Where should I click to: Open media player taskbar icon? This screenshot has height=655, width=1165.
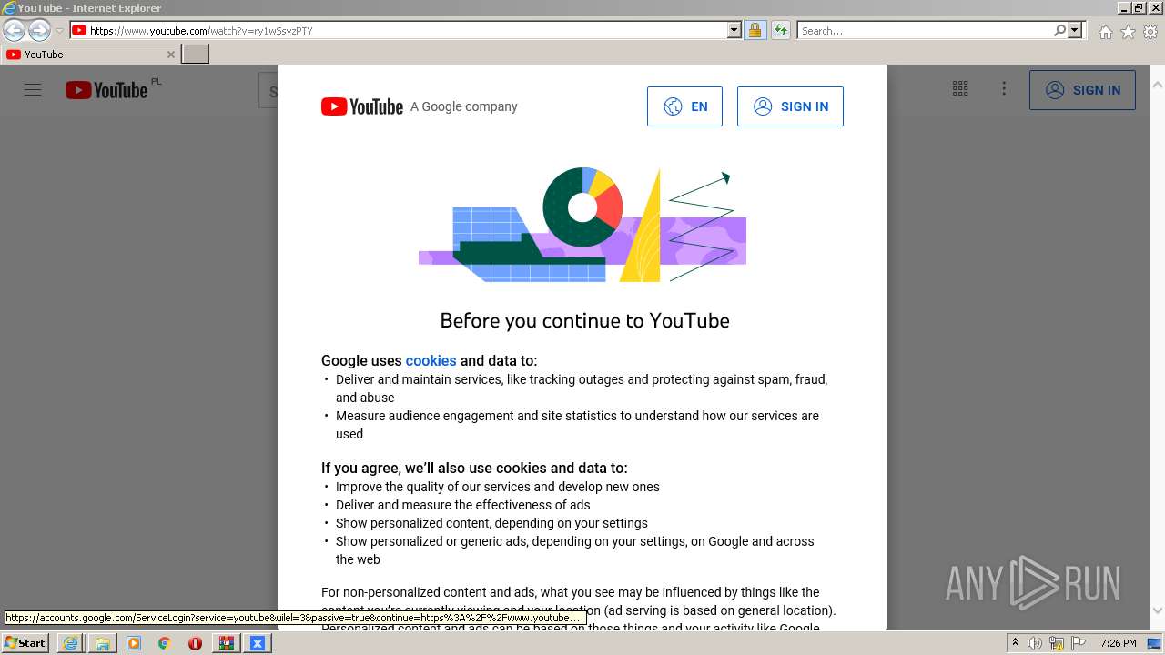click(x=134, y=643)
